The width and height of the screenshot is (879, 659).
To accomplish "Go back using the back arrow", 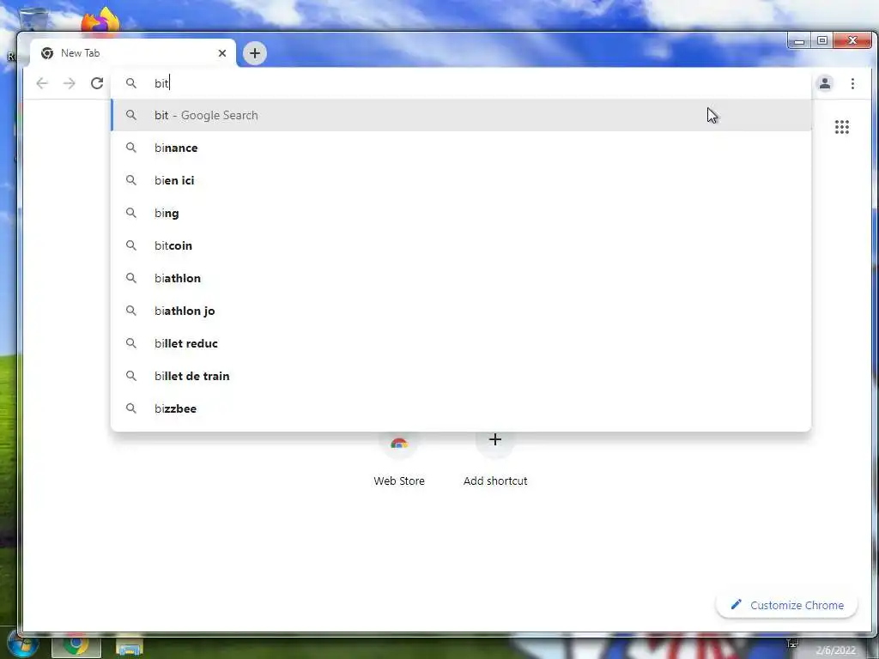I will 42,83.
